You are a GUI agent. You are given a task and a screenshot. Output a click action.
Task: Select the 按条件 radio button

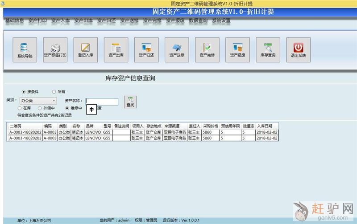pos(24,92)
